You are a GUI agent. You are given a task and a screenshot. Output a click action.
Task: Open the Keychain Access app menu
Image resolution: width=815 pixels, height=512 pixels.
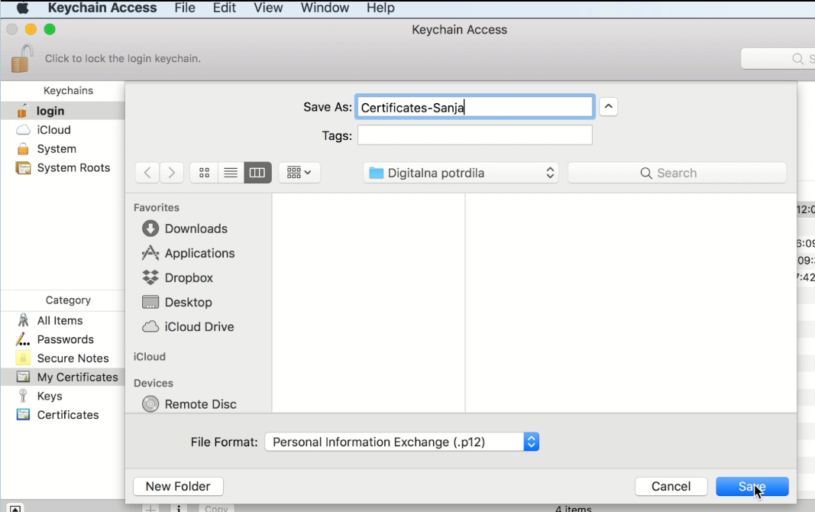pyautogui.click(x=102, y=8)
